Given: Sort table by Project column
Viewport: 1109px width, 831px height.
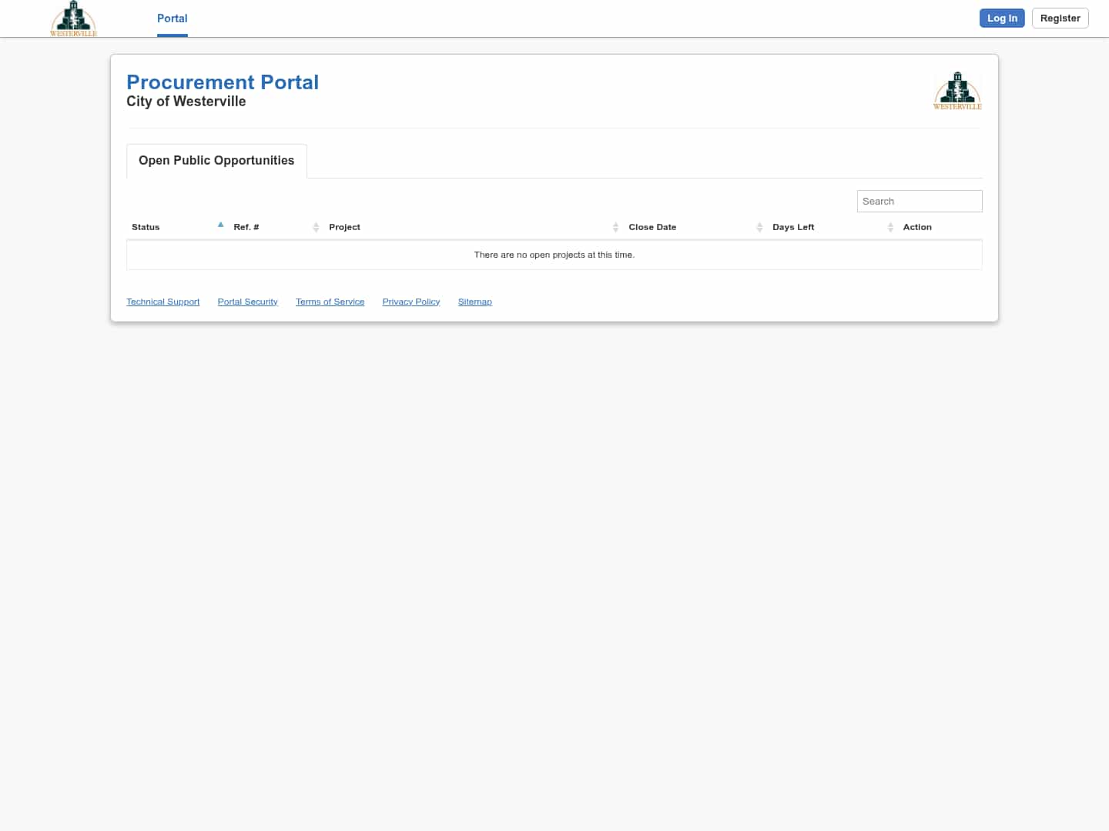Looking at the screenshot, I should click(x=474, y=227).
